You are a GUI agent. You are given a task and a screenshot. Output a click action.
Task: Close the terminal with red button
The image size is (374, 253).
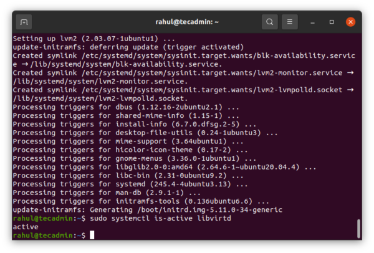coord(350,22)
